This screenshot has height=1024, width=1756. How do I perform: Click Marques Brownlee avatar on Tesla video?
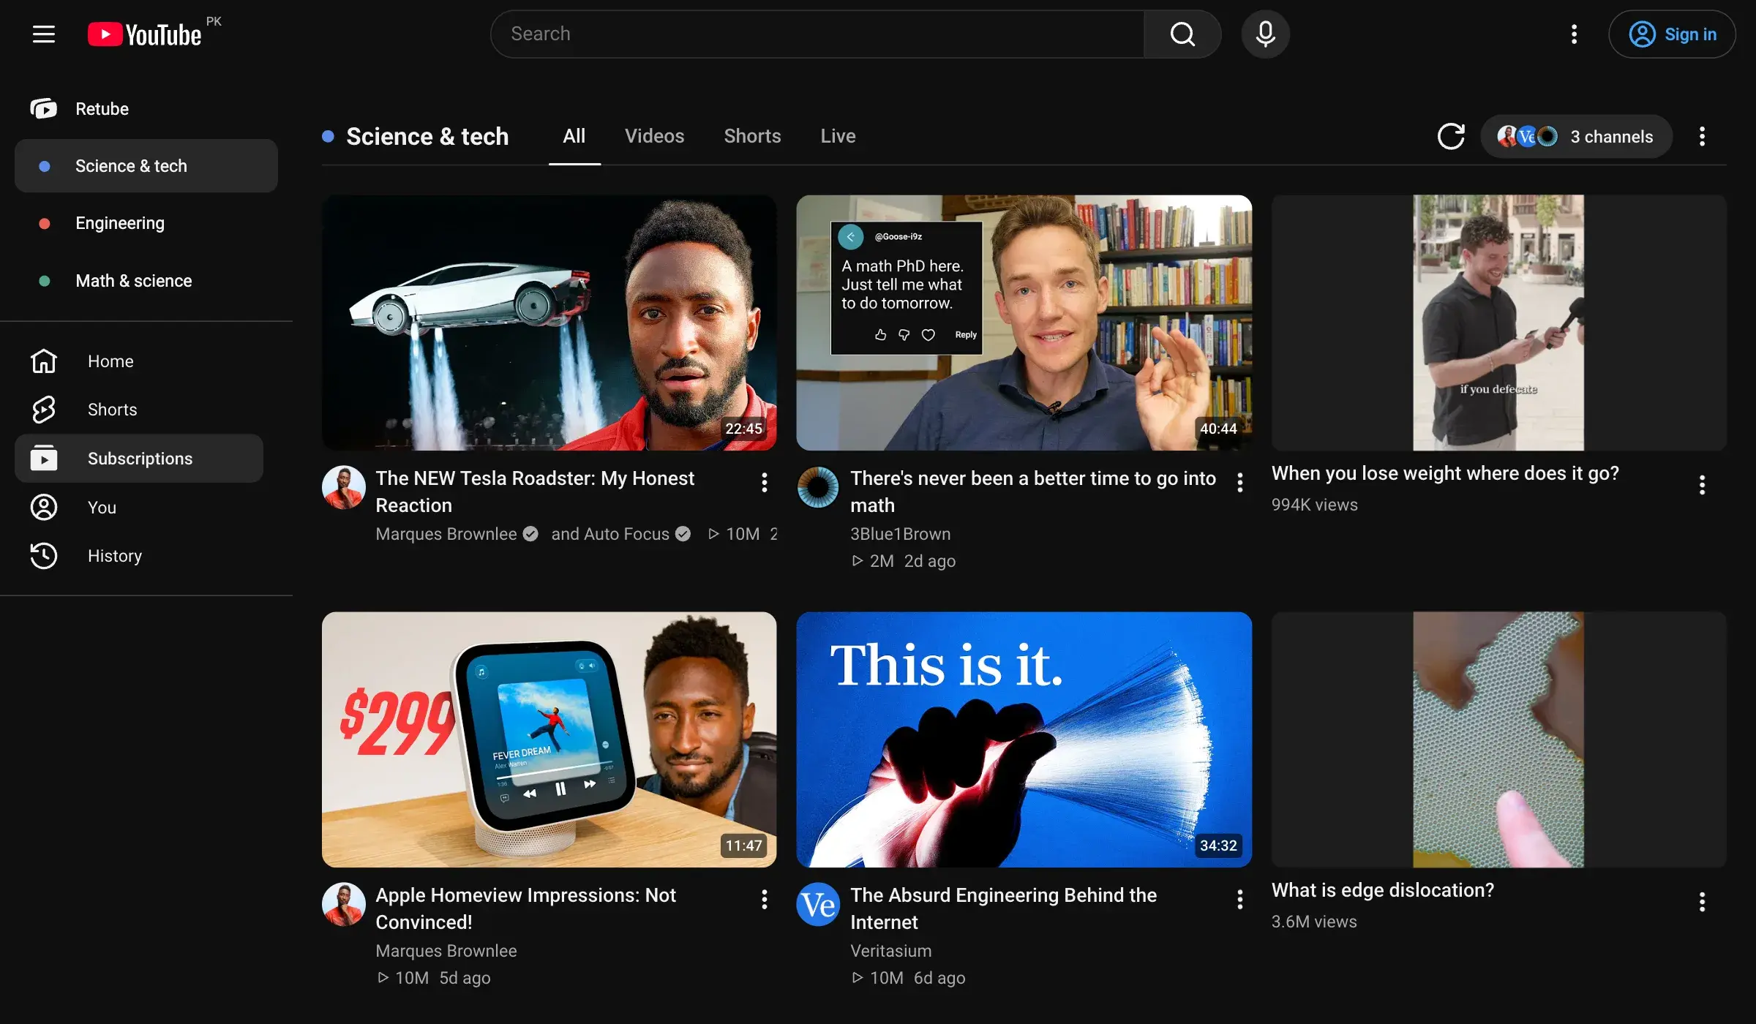coord(344,487)
